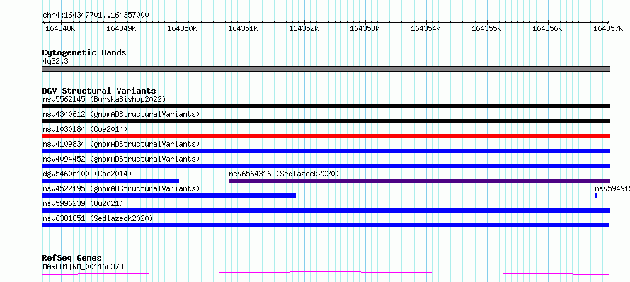The image size is (630, 282).
Task: Click the MARCH1|NM_001166373 gene label
Action: 83,266
